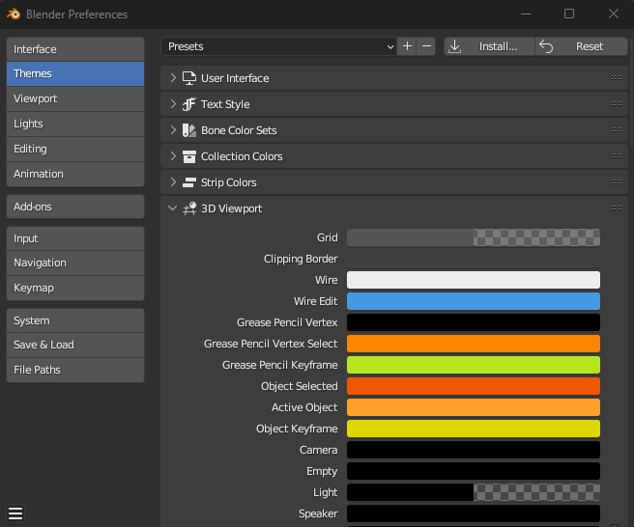Open the Save & Load tab

coord(75,345)
